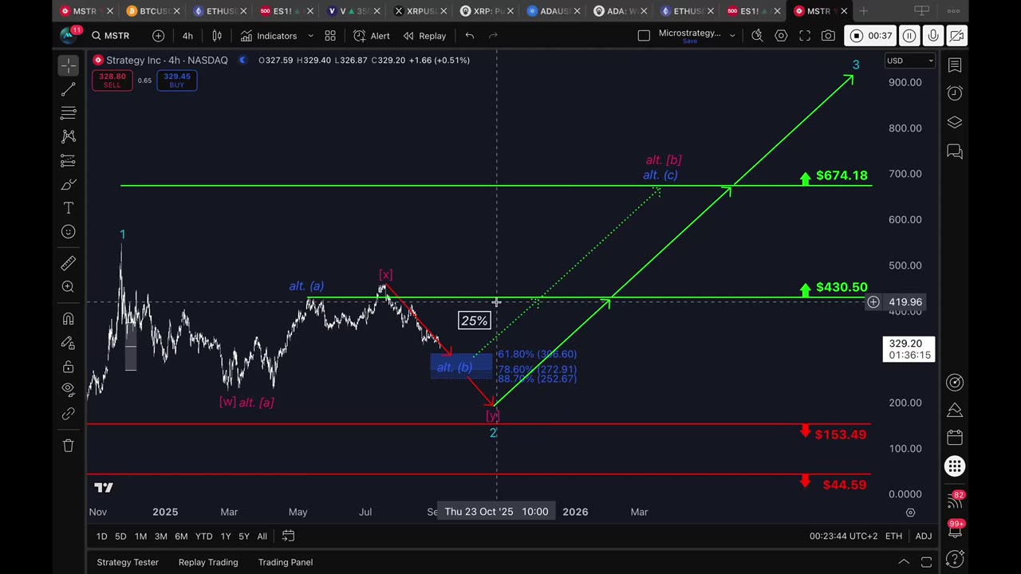This screenshot has width=1021, height=574.
Task: Open the 419.96 price plus menu
Action: tap(873, 302)
